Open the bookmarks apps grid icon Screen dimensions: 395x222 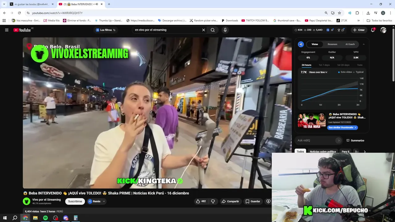(x=4, y=20)
